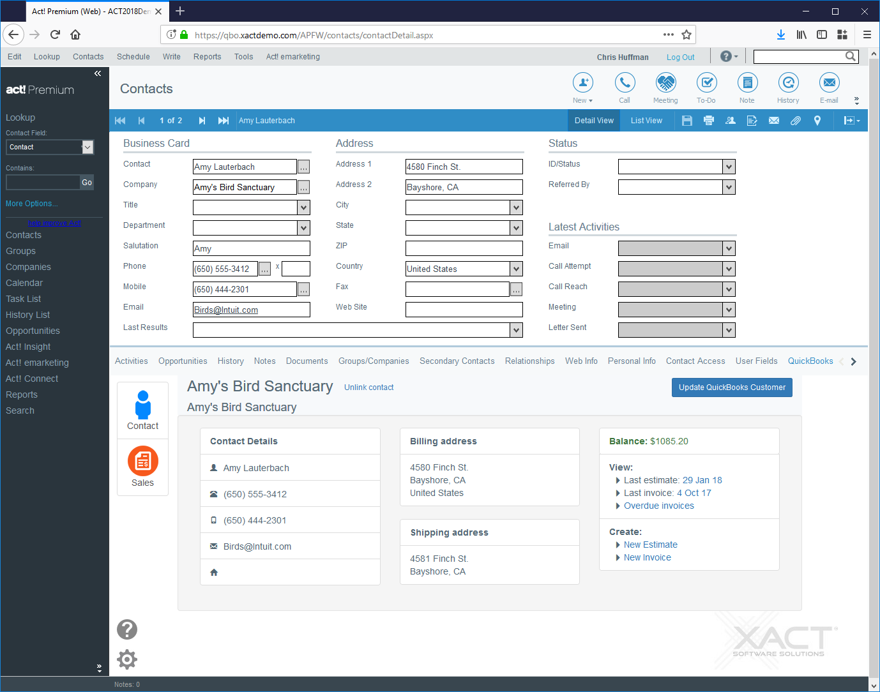Viewport: 880px width, 692px height.
Task: Go to next record arrow
Action: point(202,121)
